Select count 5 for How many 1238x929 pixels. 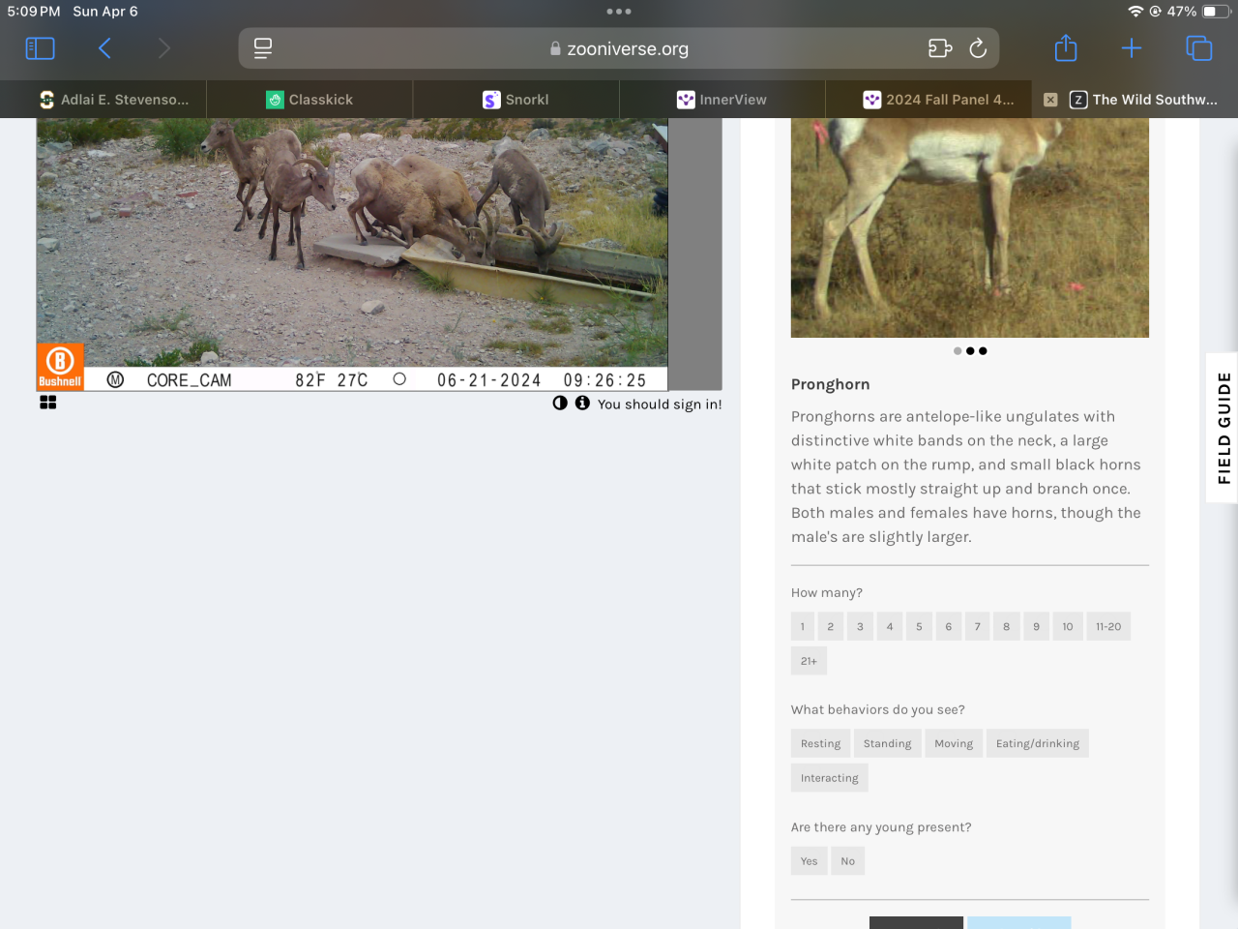tap(919, 626)
